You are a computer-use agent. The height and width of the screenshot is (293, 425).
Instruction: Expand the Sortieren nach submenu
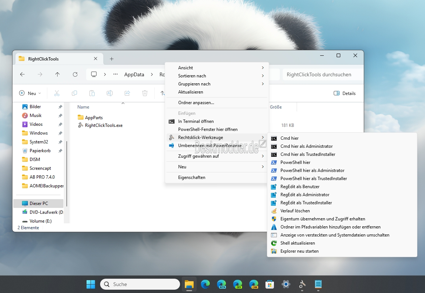[217, 76]
